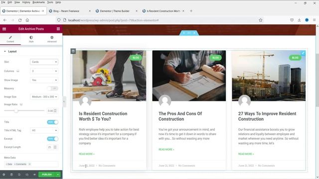Viewport: 319px width, 179px height.
Task: Click the construction cranes post thumbnail
Action: (x=269, y=76)
